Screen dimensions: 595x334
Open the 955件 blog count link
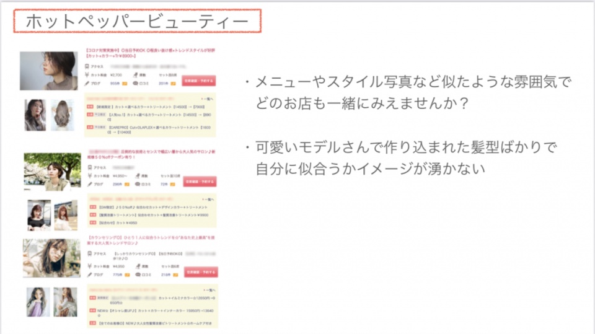115,84
